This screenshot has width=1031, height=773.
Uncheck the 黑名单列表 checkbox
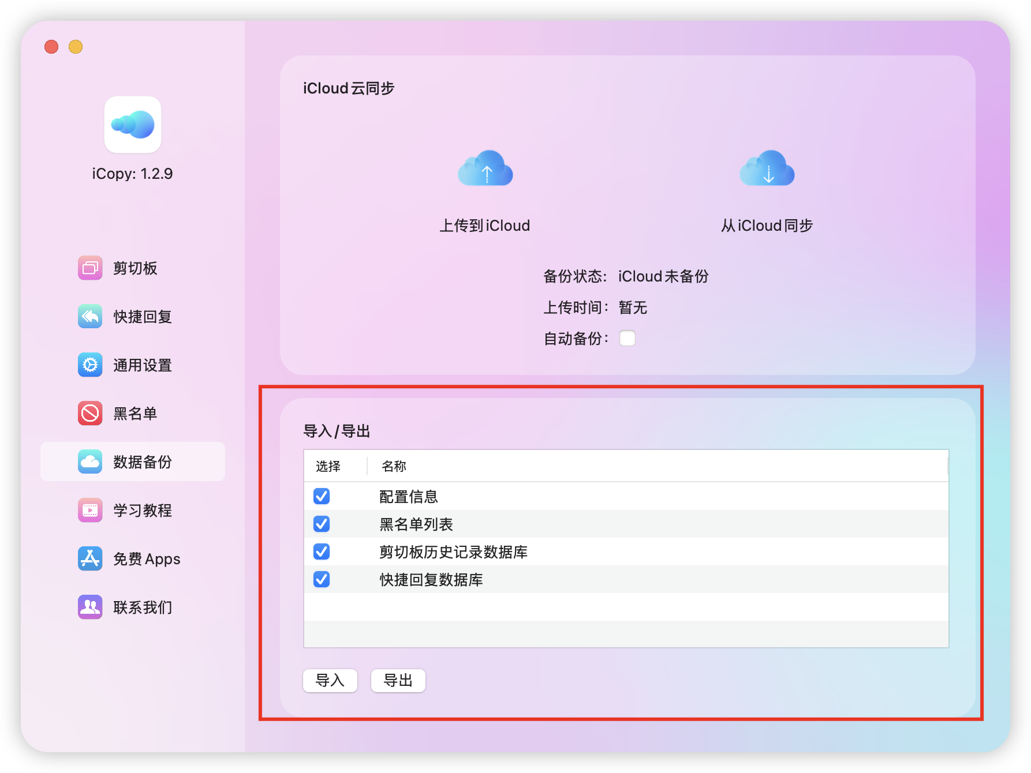coord(322,524)
